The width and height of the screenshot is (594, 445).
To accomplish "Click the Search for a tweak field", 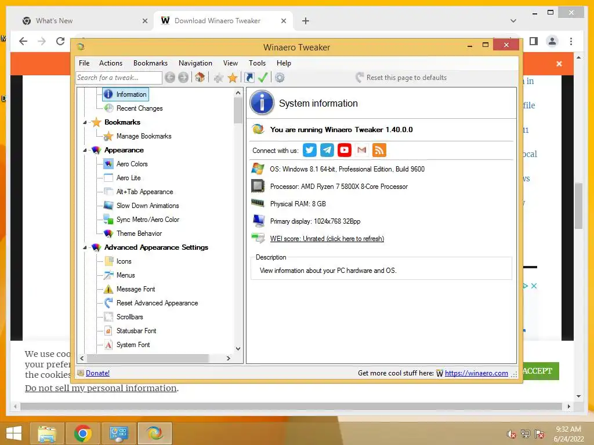I will [x=119, y=78].
